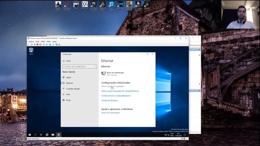Revert the VM using the toolbar icon

click(53, 45)
